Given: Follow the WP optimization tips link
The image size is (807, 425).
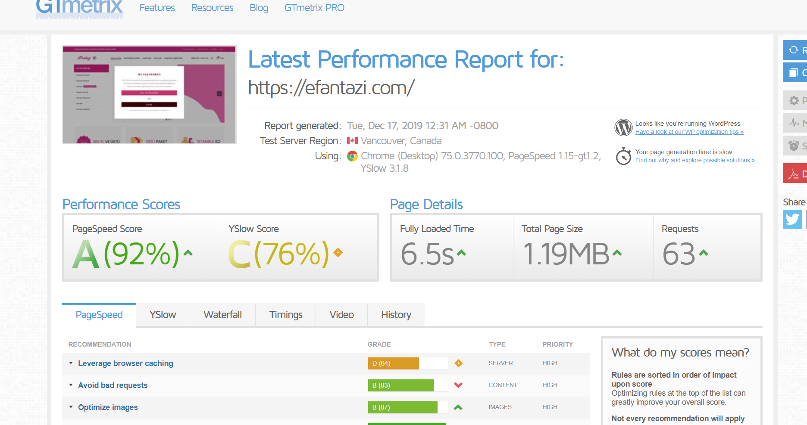Looking at the screenshot, I should (x=689, y=132).
